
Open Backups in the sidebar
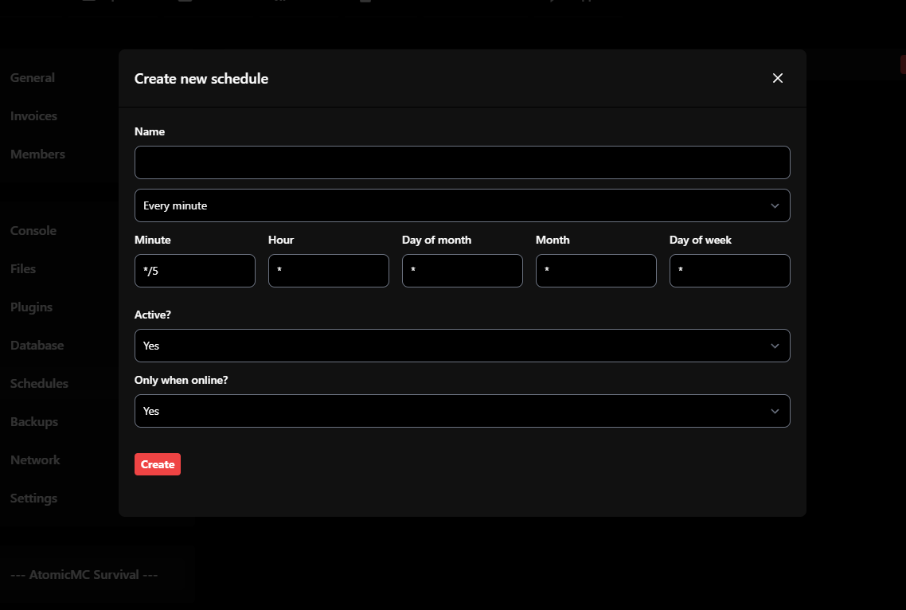[34, 422]
